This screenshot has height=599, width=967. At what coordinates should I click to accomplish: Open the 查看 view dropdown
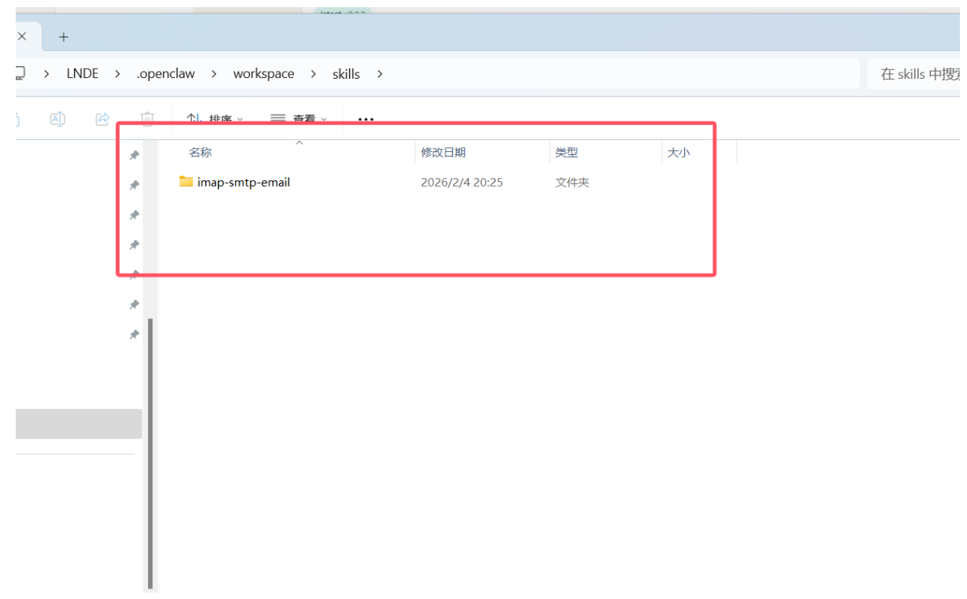(299, 120)
